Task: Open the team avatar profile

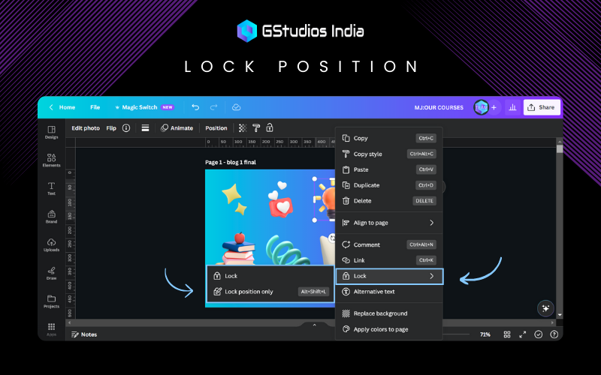Action: (481, 107)
